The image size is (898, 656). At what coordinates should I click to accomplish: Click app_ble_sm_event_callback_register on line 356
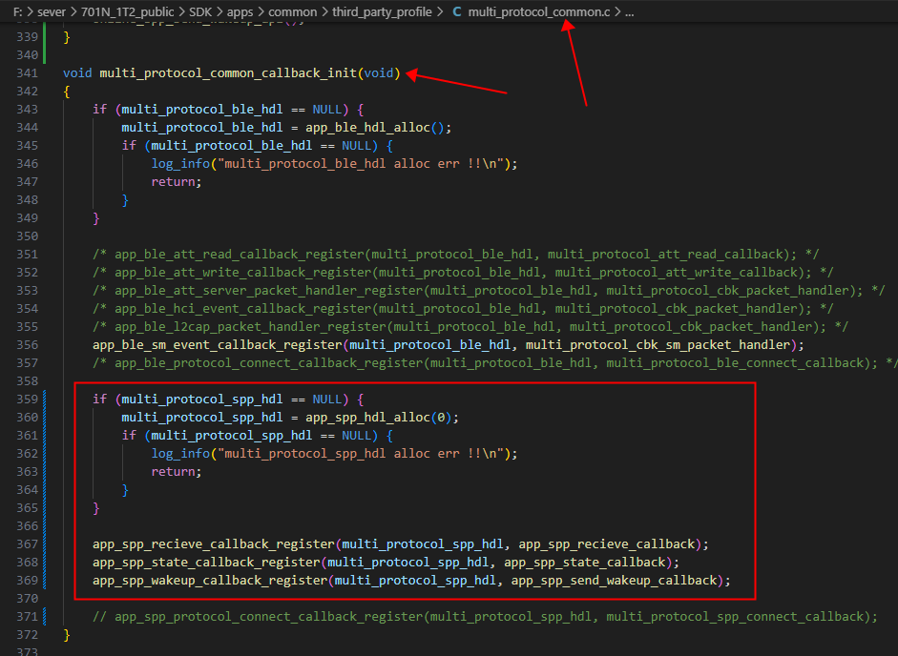point(217,344)
